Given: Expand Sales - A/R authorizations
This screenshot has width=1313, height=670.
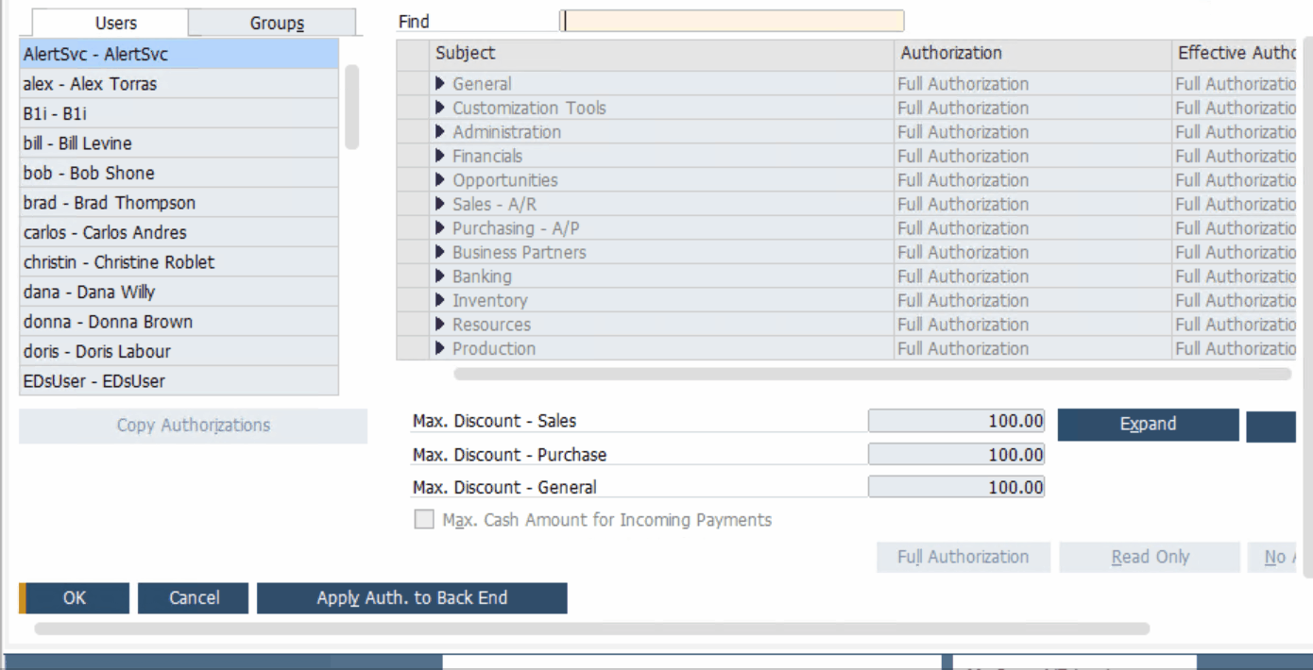Looking at the screenshot, I should click(438, 203).
